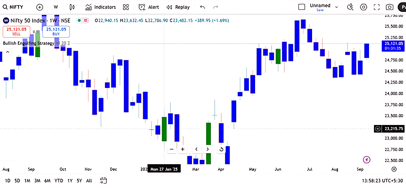The height and width of the screenshot is (188, 406).
Task: Zoom out the chart with minus button
Action: click(172, 149)
